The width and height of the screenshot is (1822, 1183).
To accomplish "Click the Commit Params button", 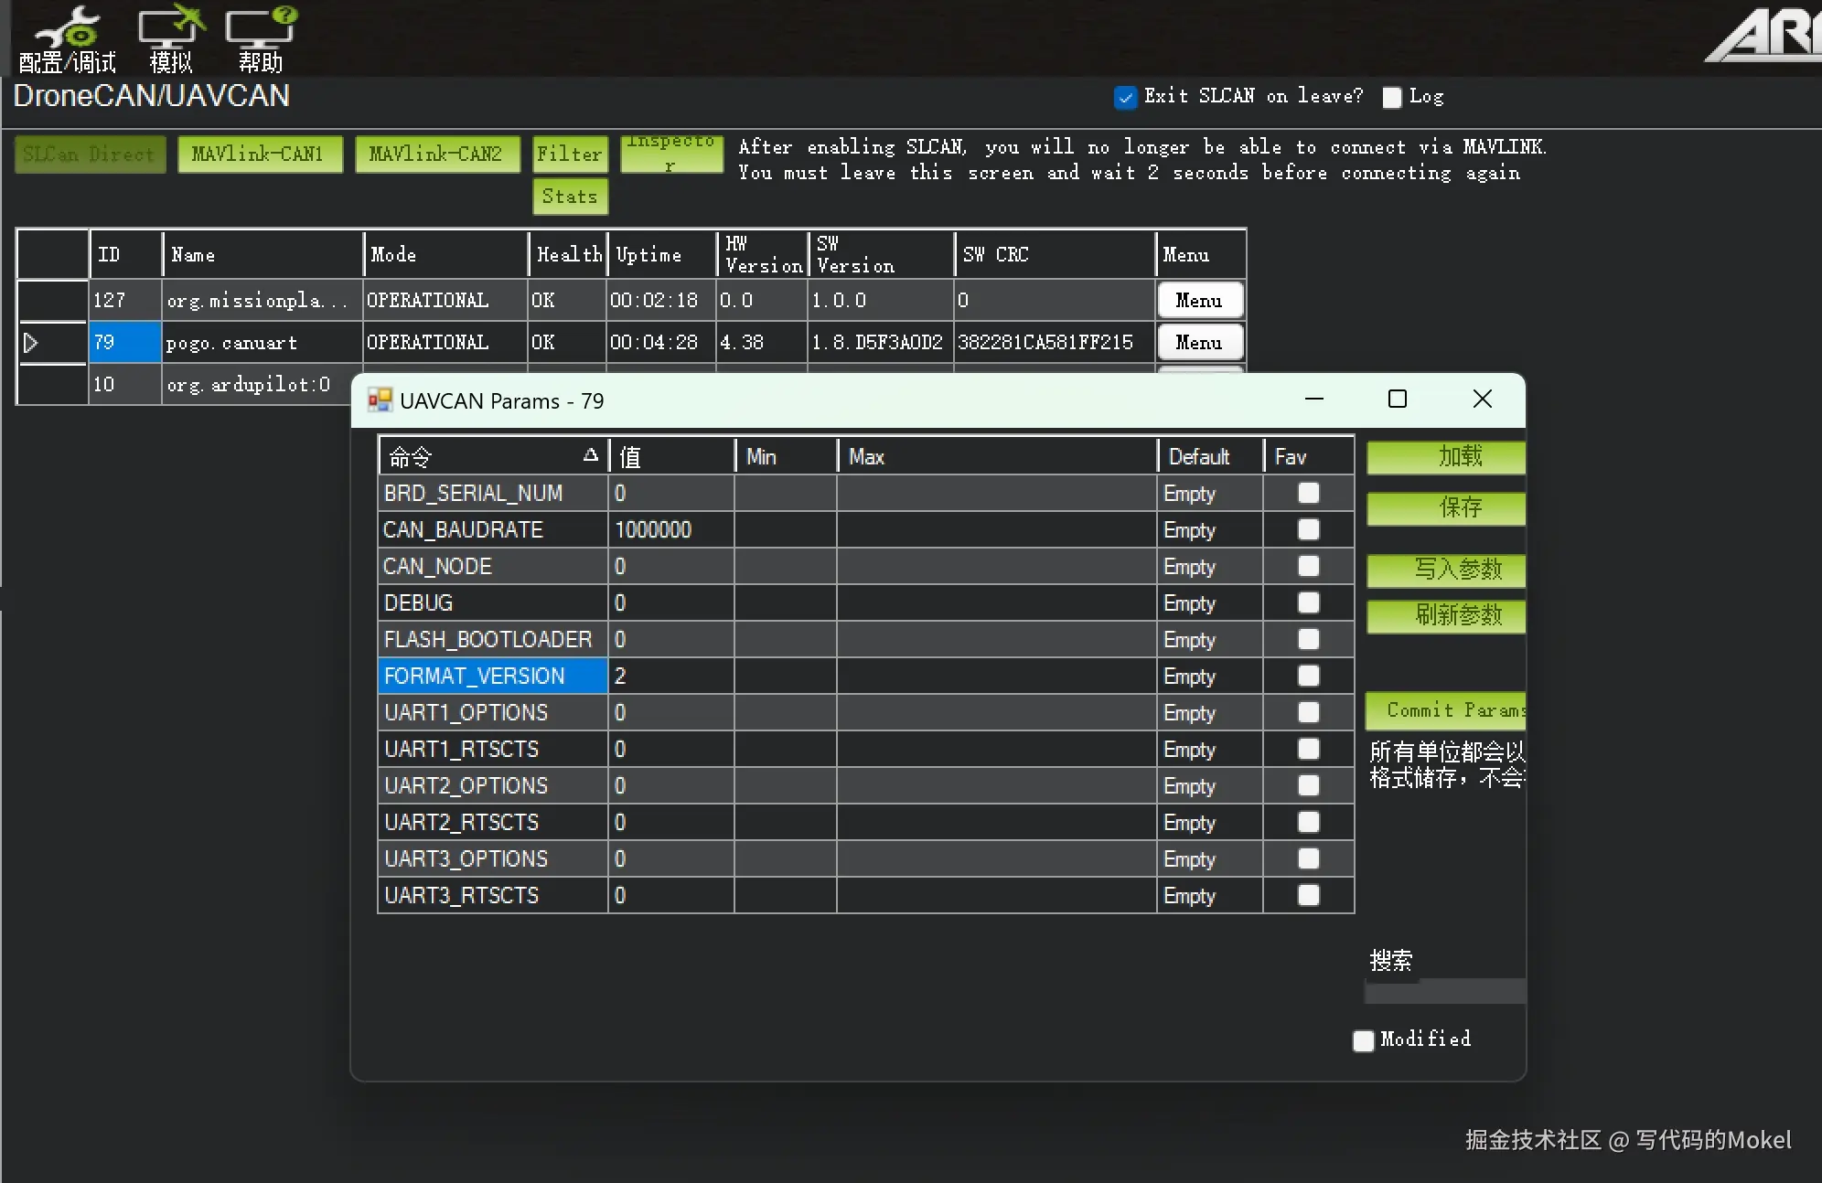I will pos(1447,710).
